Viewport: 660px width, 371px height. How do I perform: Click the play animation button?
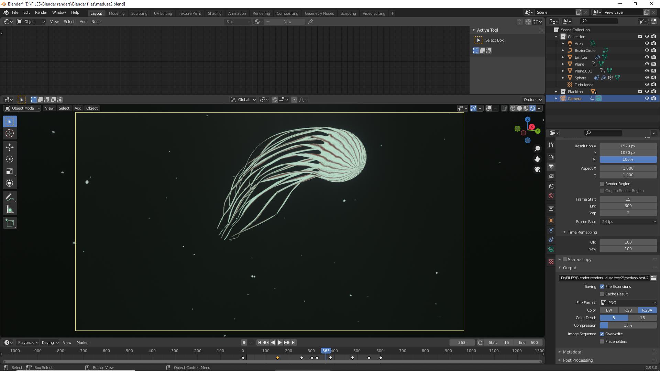pos(280,342)
